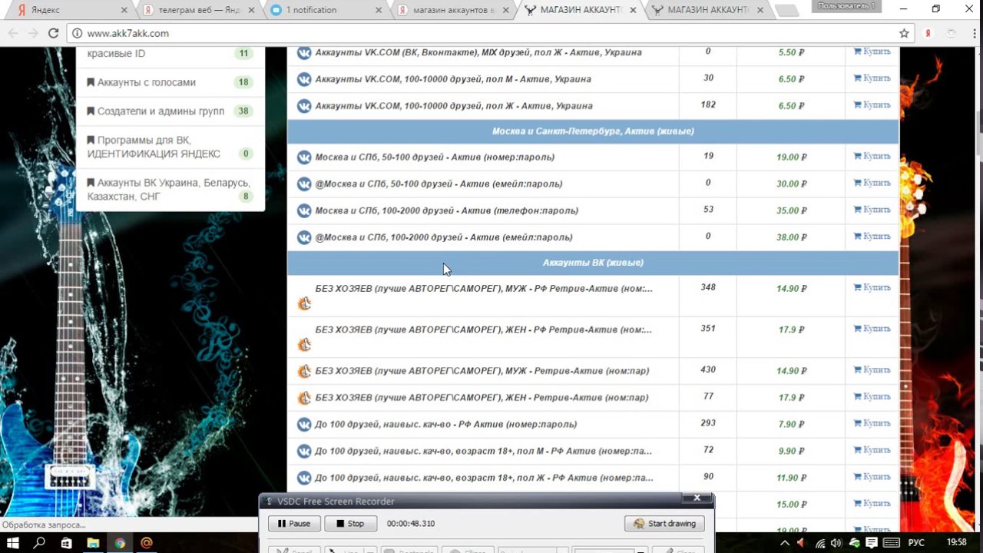
Task: Click orange icon of БЕЗ ХОЗЯЕВ МУЖ (ном:пар) row
Action: click(304, 372)
